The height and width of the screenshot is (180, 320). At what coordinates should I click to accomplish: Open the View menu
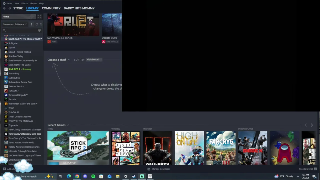(x=17, y=3)
